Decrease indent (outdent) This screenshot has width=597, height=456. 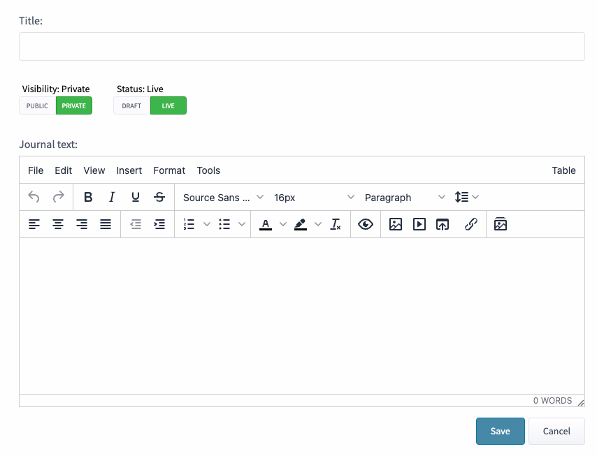point(136,224)
